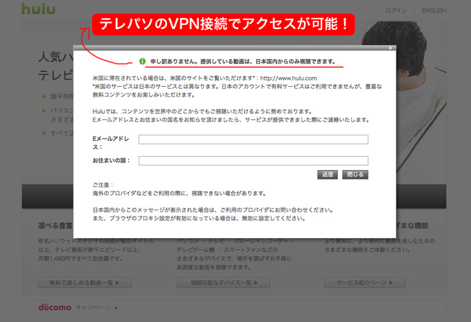Click the 選べる豊富 heading behind the dialog
This screenshot has height=322, width=471.
55,226
